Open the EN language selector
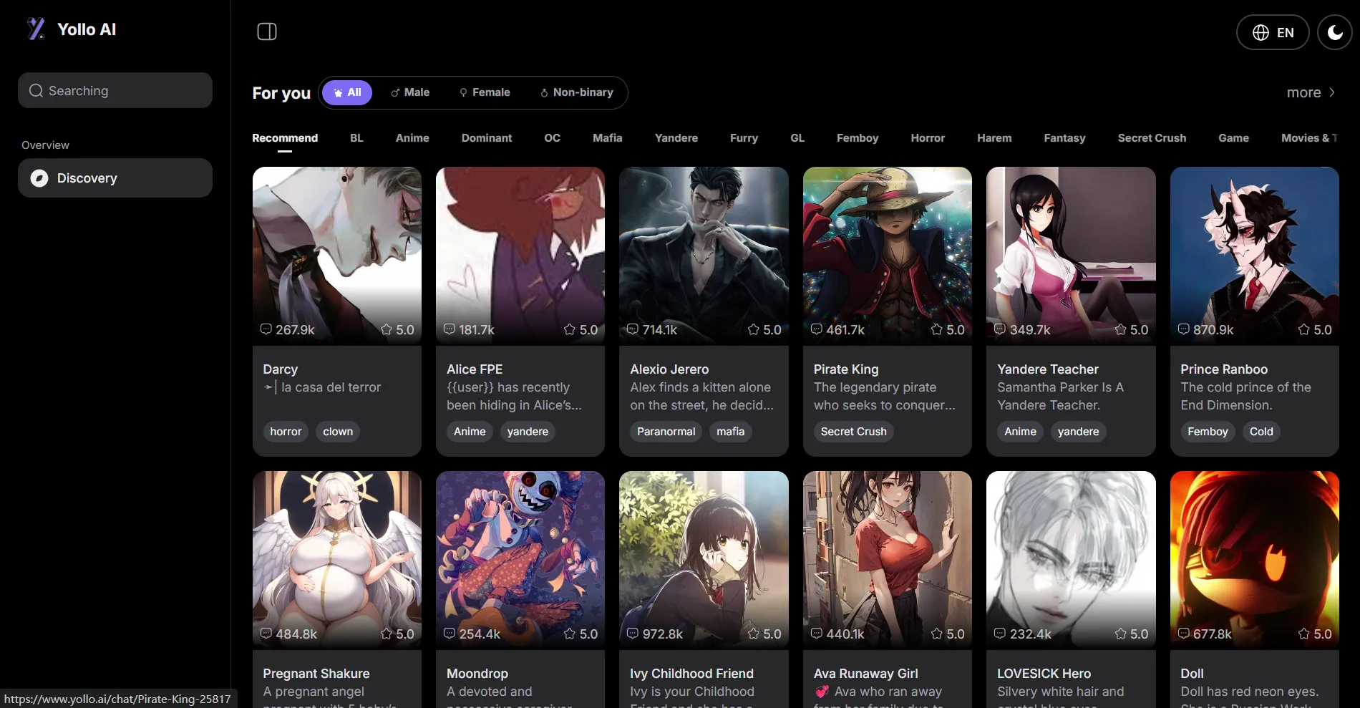Viewport: 1360px width, 708px height. [x=1273, y=32]
